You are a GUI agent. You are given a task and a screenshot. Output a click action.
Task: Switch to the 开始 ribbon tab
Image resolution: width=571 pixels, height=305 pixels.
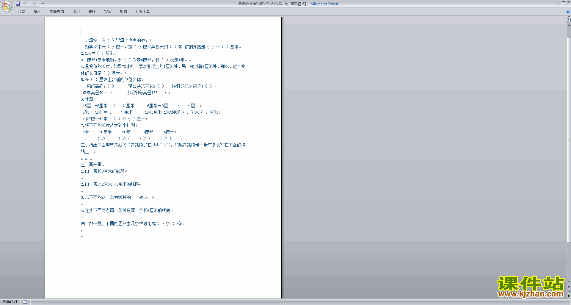point(21,12)
